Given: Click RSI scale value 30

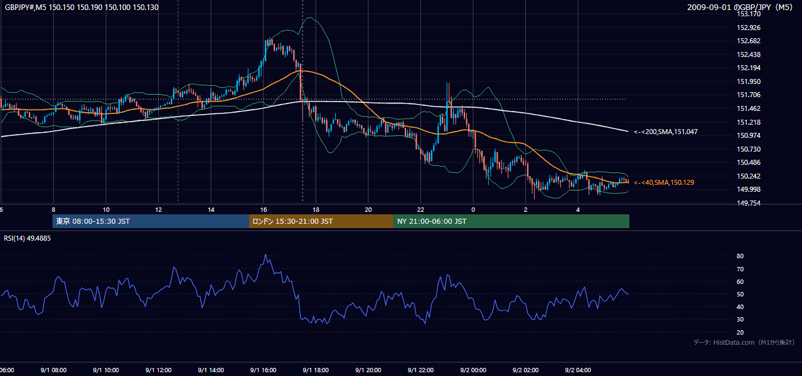Looking at the screenshot, I should [x=741, y=320].
